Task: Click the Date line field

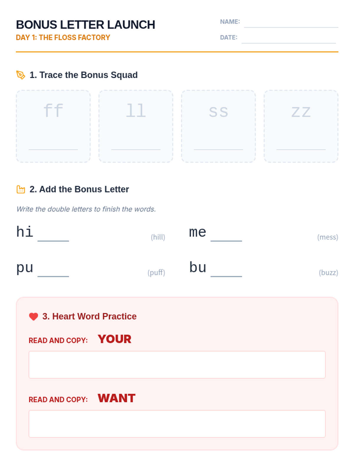Action: pyautogui.click(x=289, y=38)
